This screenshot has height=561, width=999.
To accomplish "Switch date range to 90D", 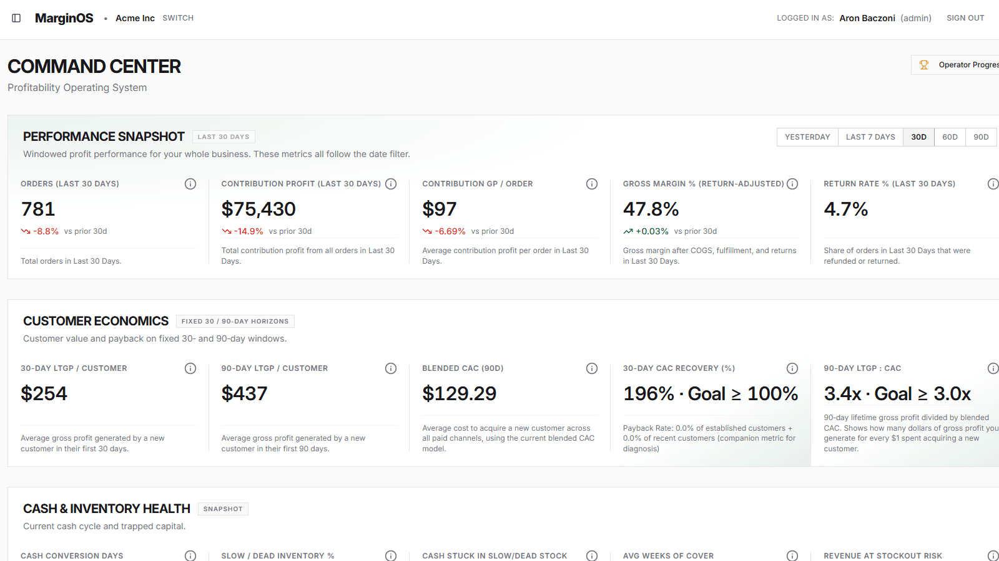I will tap(981, 137).
